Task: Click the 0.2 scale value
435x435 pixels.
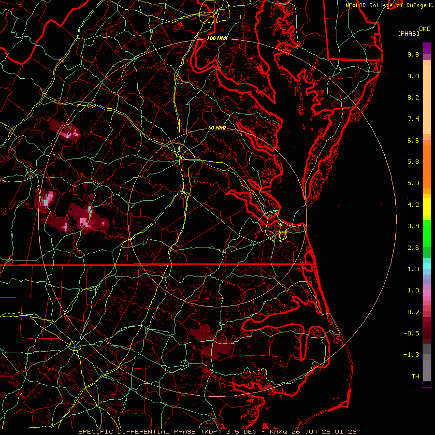Action: point(413,312)
